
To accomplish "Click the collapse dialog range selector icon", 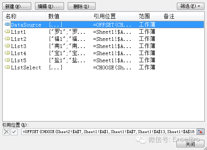I will 200,132.
